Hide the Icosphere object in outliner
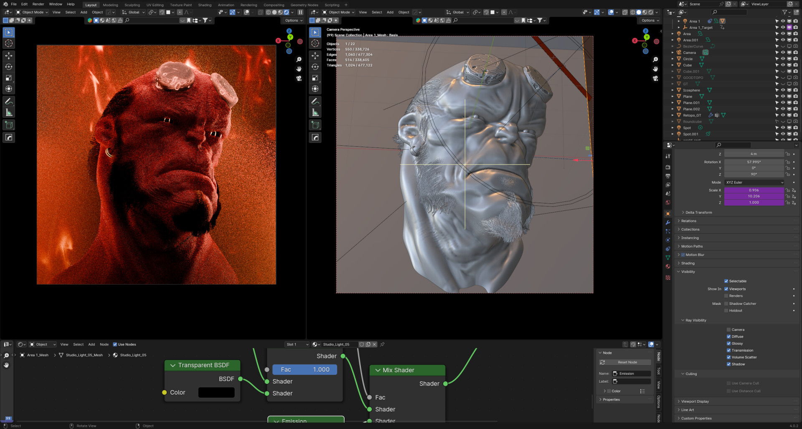 point(783,90)
